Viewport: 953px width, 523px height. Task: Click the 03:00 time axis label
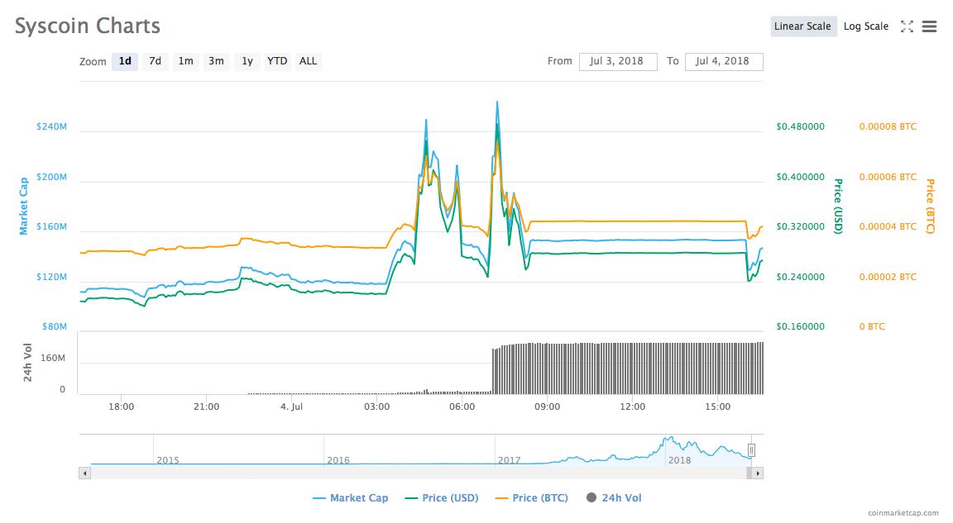click(x=377, y=407)
